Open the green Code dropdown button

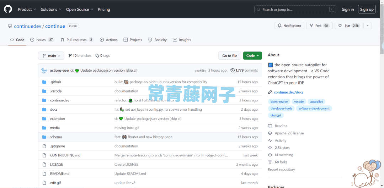point(252,56)
